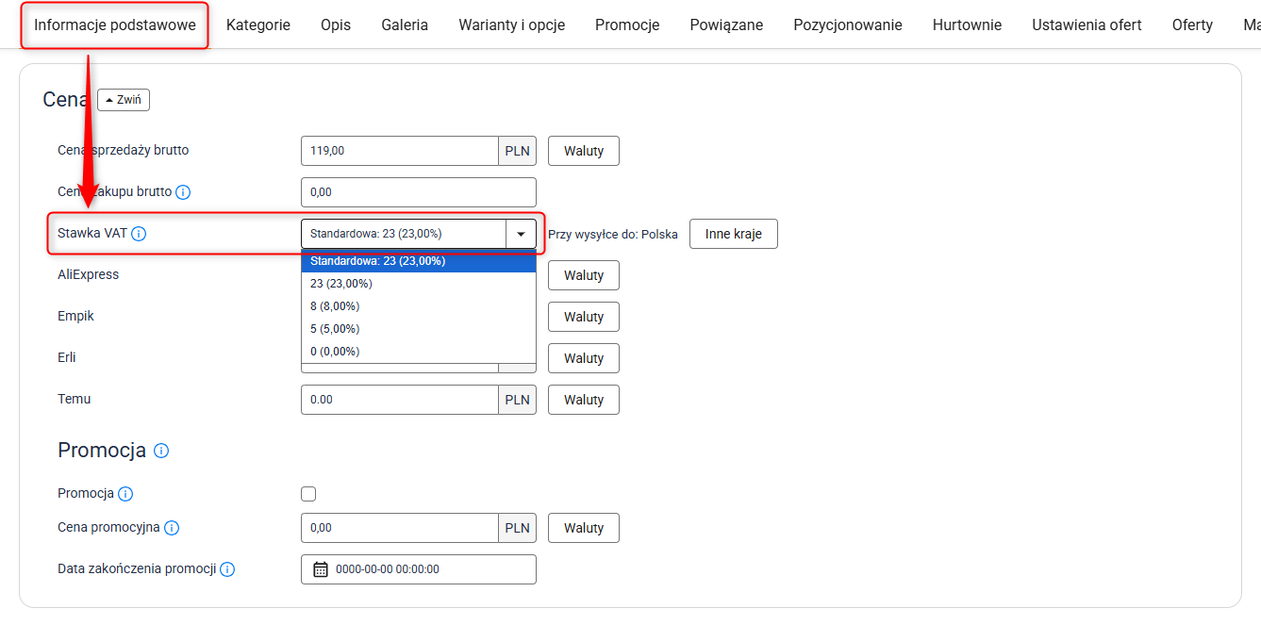Click Waluty button in Temu row
This screenshot has width=1261, height=625.
583,400
